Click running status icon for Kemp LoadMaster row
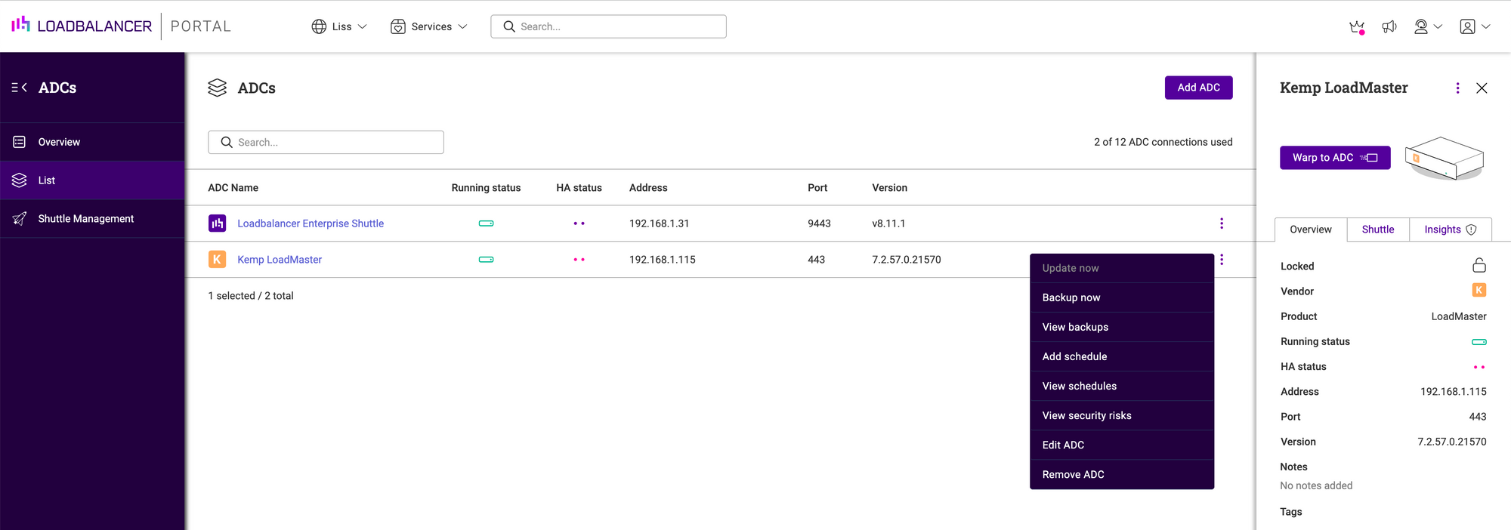 pyautogui.click(x=486, y=260)
